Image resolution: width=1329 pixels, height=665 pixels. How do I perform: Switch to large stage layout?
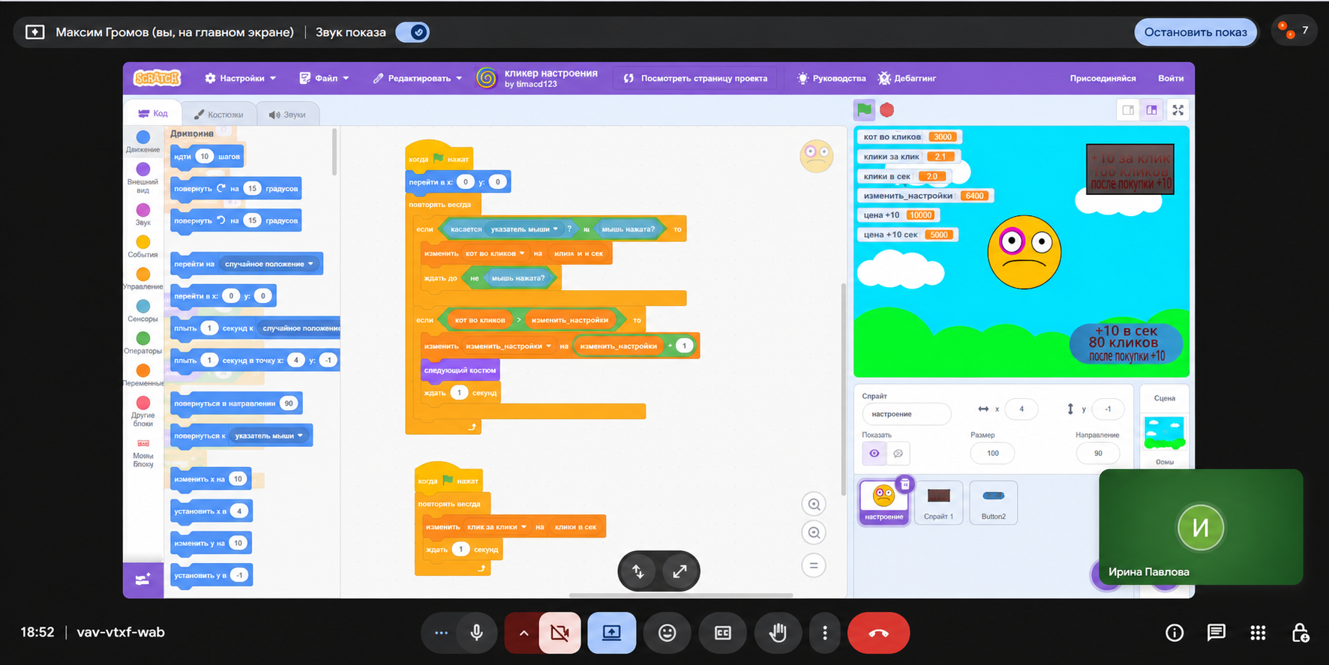(x=1151, y=110)
